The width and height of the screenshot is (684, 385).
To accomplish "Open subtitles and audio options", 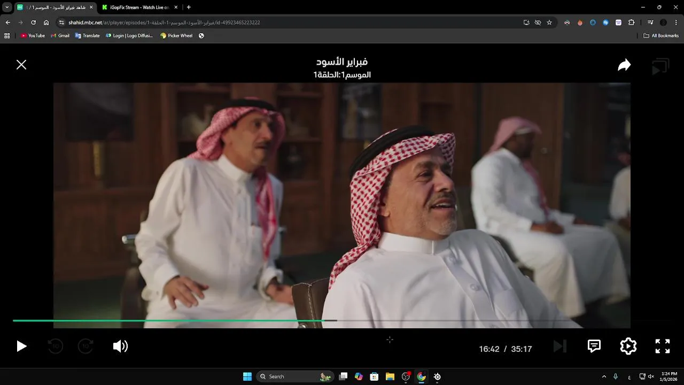I will pyautogui.click(x=594, y=346).
